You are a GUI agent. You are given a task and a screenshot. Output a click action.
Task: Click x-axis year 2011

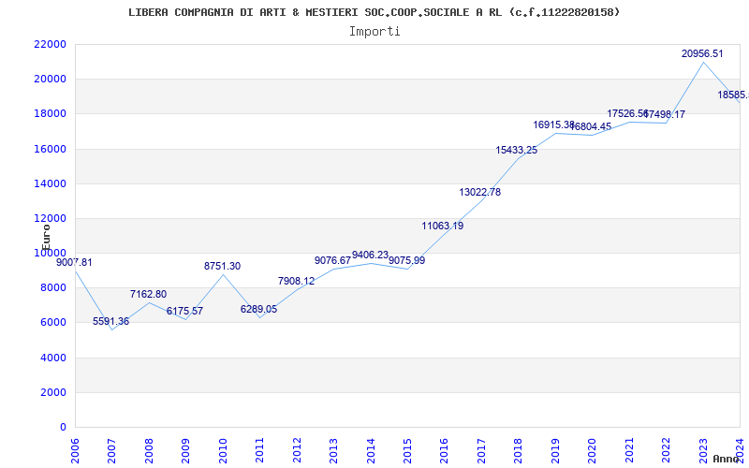coord(260,450)
